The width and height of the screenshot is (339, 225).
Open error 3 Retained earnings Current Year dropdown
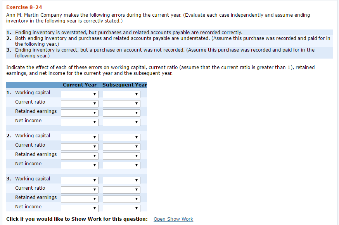pyautogui.click(x=80, y=199)
